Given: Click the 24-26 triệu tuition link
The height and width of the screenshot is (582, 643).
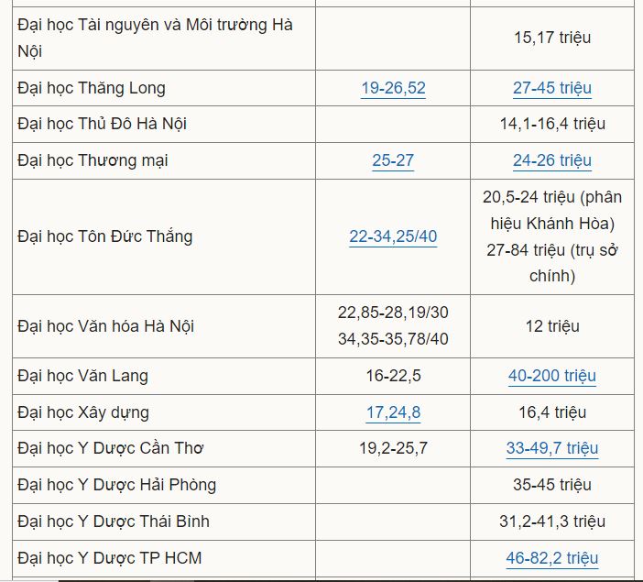Looking at the screenshot, I should click(x=552, y=160).
